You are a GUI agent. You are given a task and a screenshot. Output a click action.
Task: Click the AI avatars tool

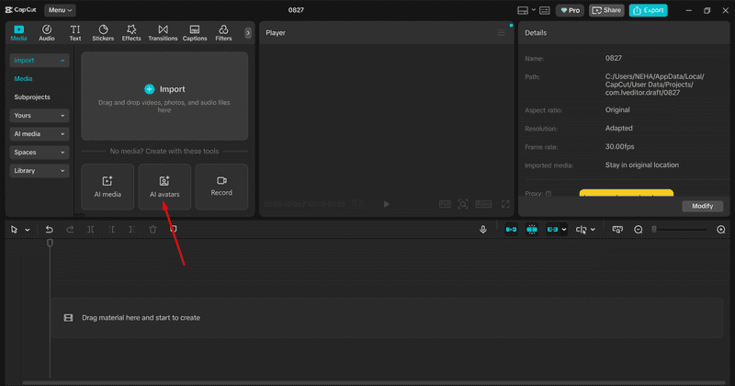click(x=164, y=187)
